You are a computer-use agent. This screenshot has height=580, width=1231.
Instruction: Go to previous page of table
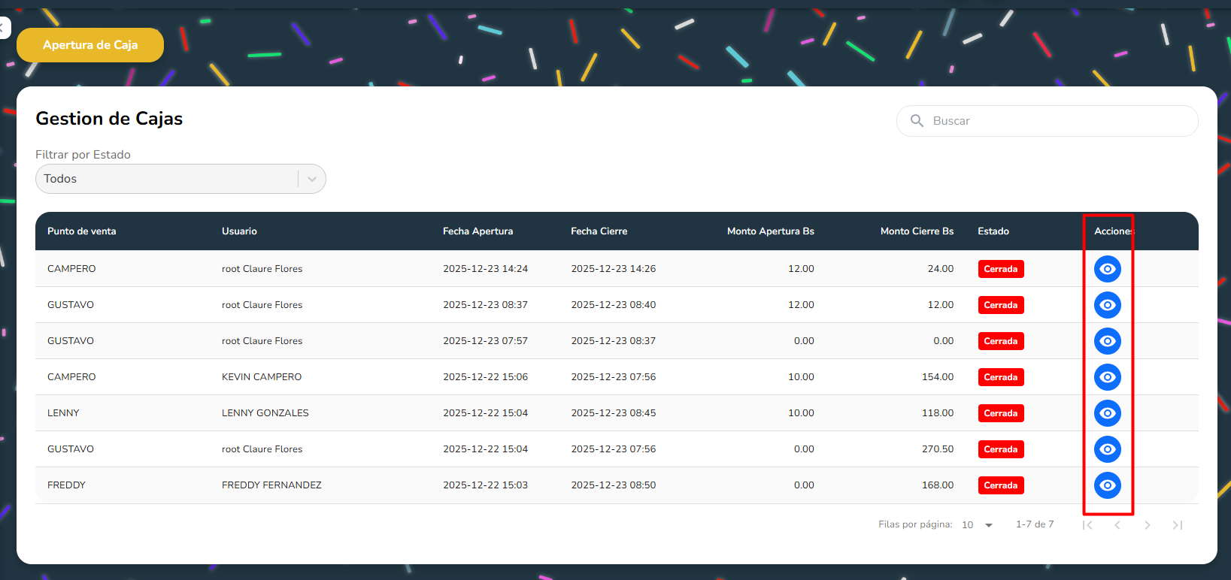1117,525
